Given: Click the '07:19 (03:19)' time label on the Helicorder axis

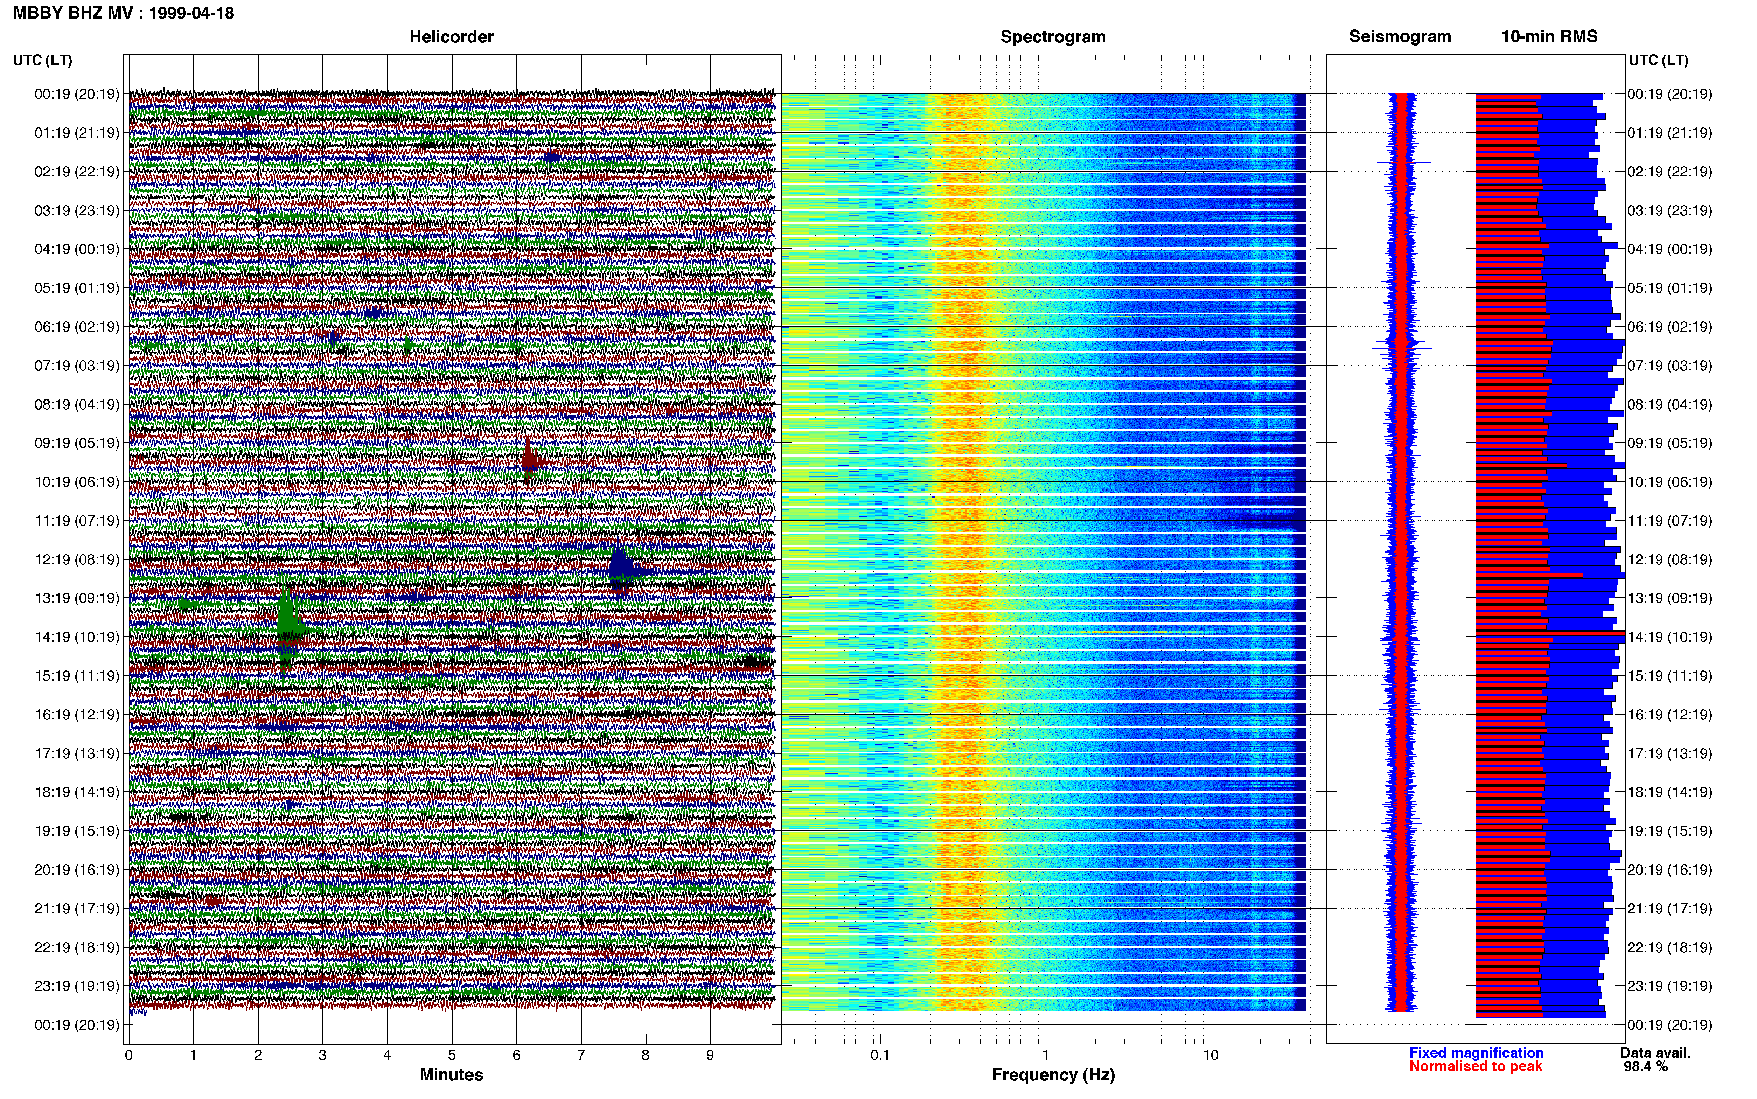Looking at the screenshot, I should coord(77,365).
